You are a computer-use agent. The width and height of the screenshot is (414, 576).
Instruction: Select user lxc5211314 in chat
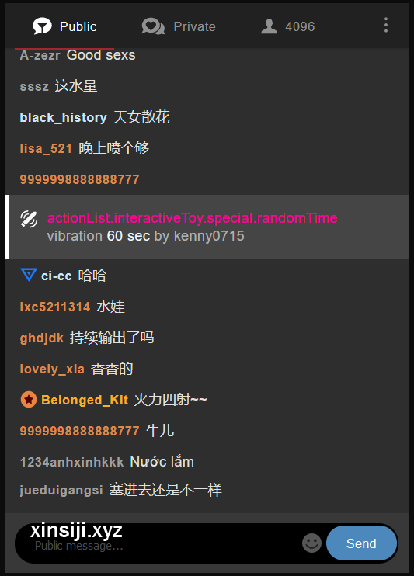[55, 307]
